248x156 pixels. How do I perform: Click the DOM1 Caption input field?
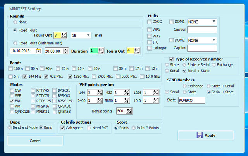202,30
